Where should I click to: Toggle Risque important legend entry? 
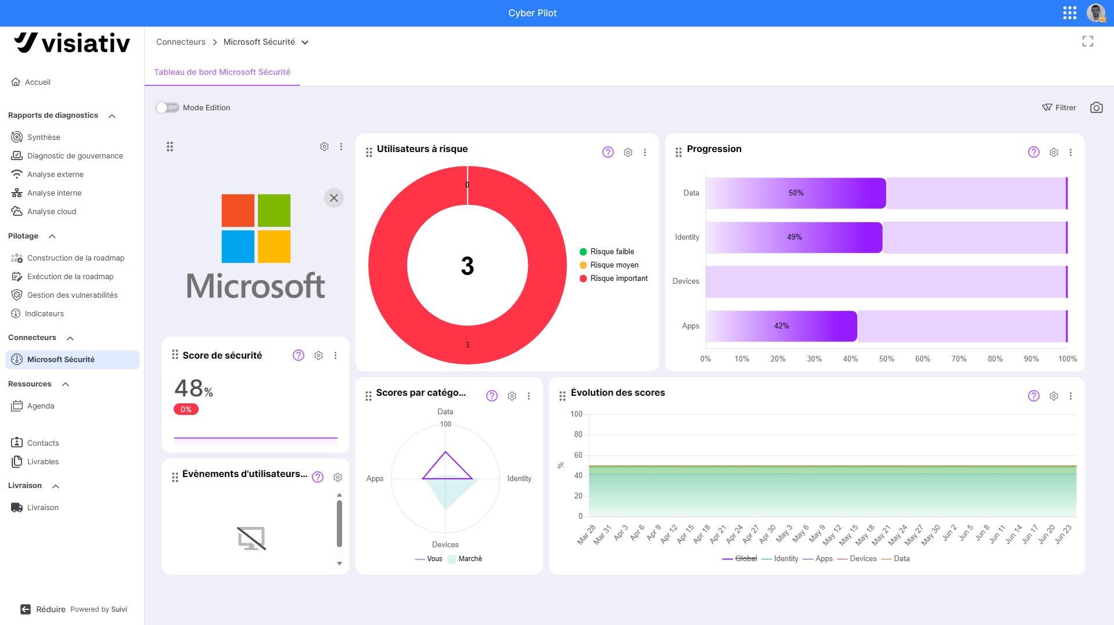(x=613, y=279)
